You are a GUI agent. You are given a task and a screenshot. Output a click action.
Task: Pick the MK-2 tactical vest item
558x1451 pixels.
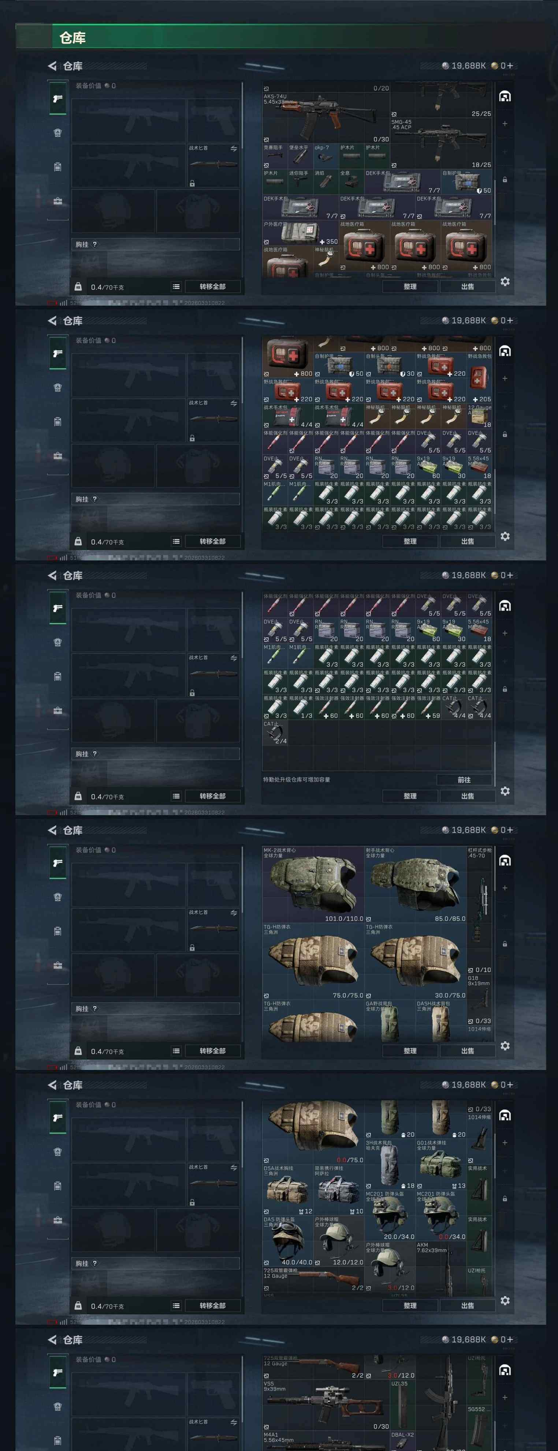click(x=313, y=884)
